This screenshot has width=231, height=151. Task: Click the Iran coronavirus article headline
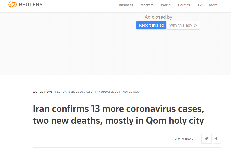[x=118, y=115]
